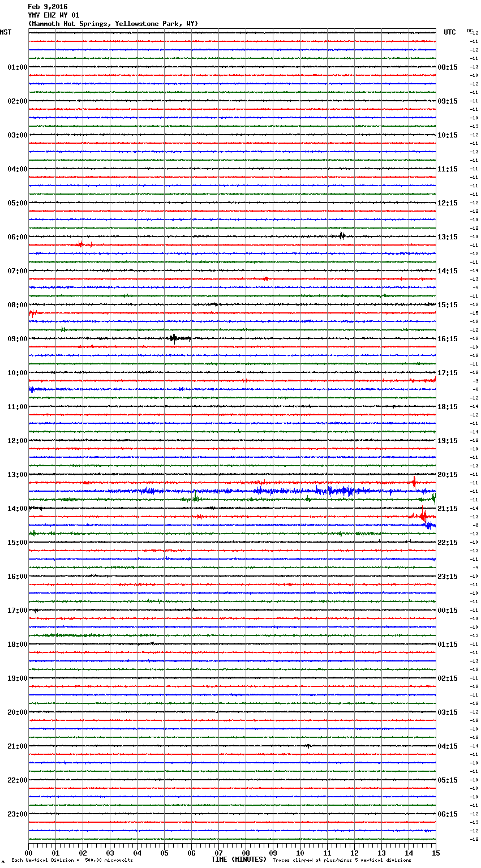Image resolution: width=481 pixels, height=868 pixels.
Task: Select the '02:00' MST time label
Action: [18, 101]
